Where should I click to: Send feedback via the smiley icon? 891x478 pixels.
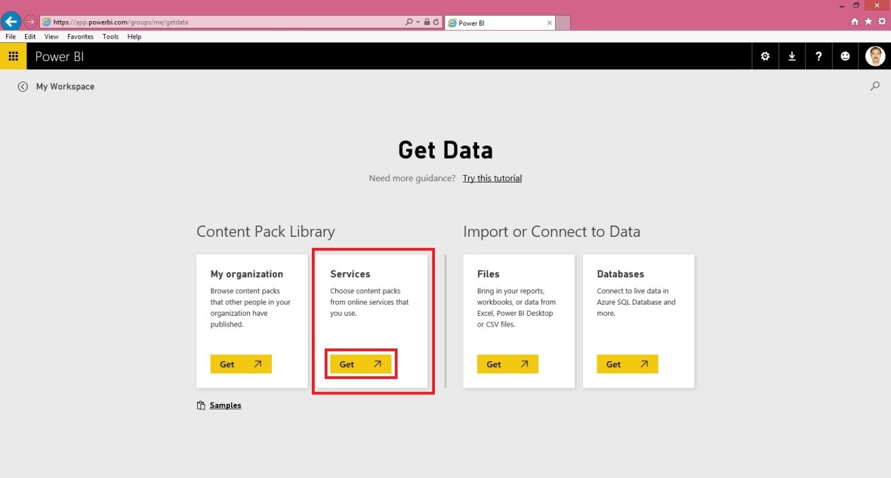pyautogui.click(x=845, y=56)
